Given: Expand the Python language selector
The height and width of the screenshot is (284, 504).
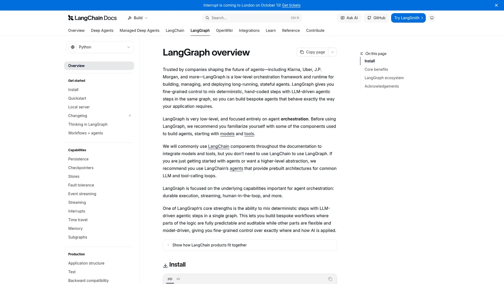Looking at the screenshot, I should click(x=100, y=47).
